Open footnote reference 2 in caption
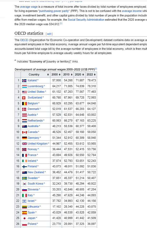This screenshot has width=147, height=228. (x=96, y=69)
